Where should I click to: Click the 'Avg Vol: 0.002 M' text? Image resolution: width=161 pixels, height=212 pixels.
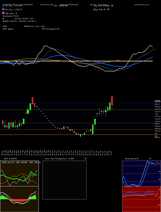click(103, 6)
